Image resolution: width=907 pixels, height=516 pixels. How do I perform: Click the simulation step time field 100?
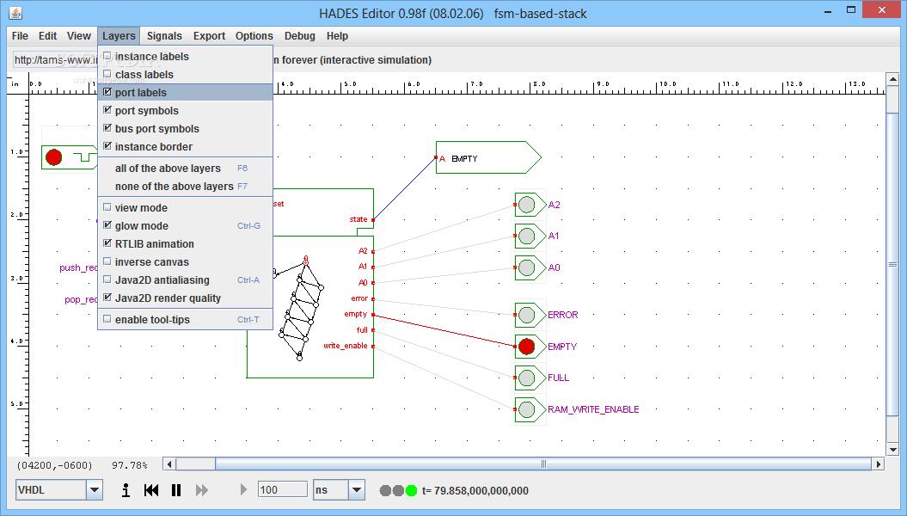[282, 490]
